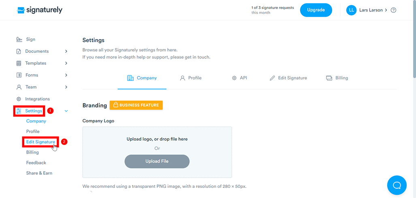Image resolution: width=416 pixels, height=198 pixels.
Task: Expand the Templates submenu chevron
Action: coord(66,63)
